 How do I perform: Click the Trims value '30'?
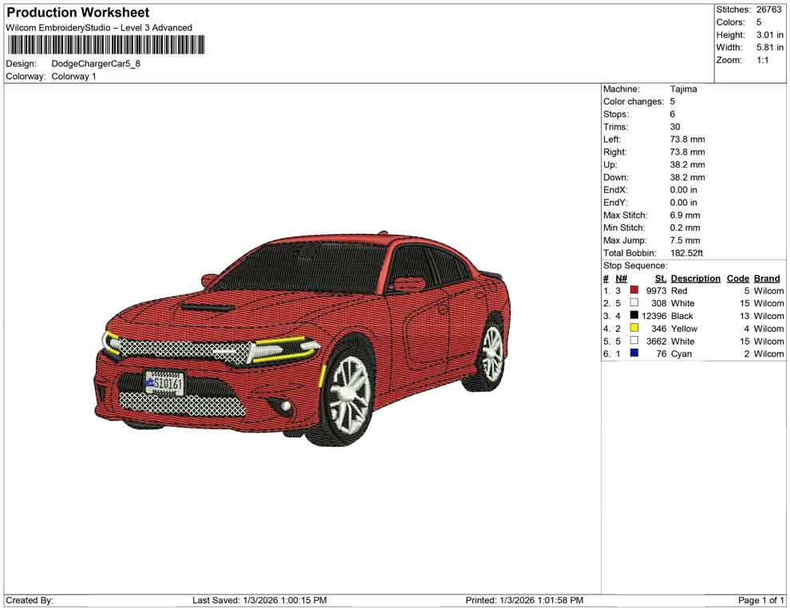(x=675, y=127)
